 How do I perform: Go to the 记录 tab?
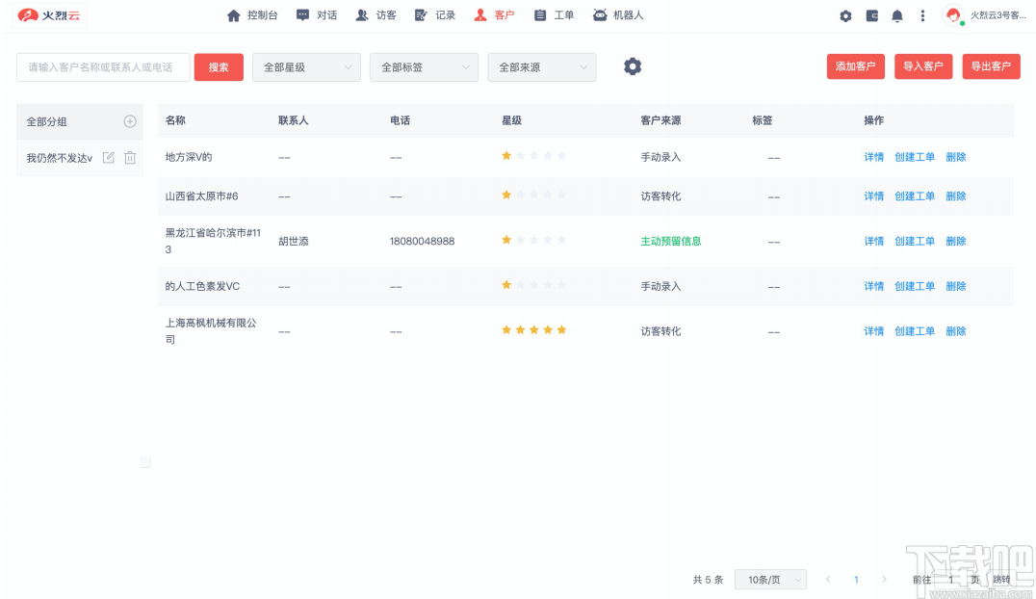(435, 15)
